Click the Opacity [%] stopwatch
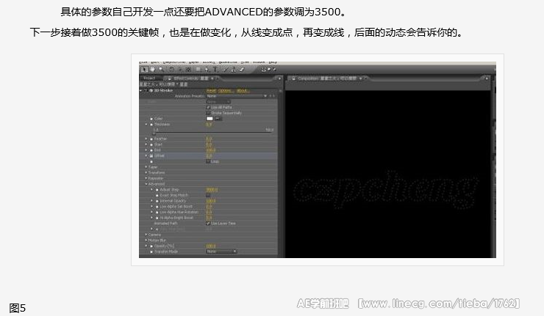The height and width of the screenshot is (316, 544). click(151, 246)
